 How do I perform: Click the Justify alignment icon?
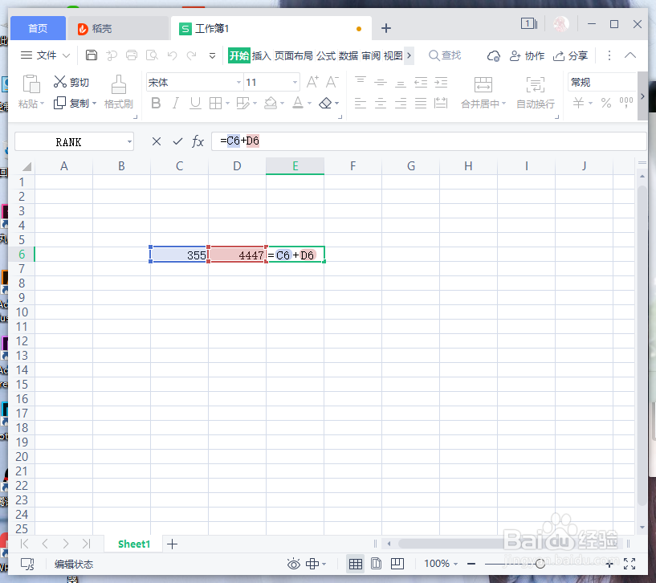[x=421, y=103]
